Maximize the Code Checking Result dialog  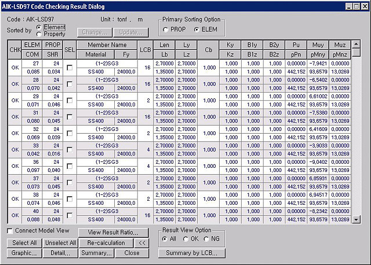pyautogui.click(x=357, y=6)
